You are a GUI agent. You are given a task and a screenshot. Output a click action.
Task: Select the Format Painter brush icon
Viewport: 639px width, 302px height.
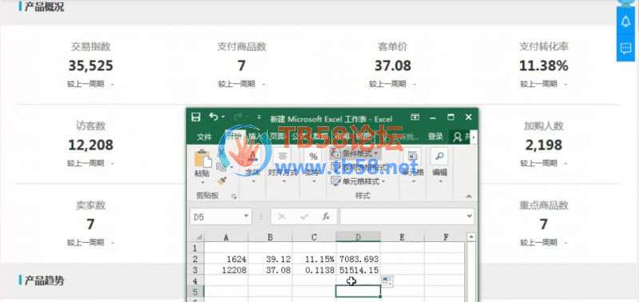click(222, 180)
